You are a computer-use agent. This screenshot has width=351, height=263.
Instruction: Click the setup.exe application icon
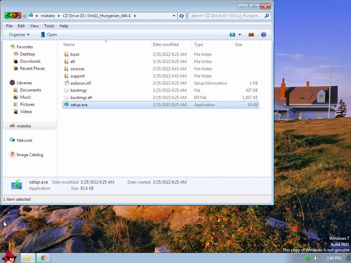tap(66, 104)
